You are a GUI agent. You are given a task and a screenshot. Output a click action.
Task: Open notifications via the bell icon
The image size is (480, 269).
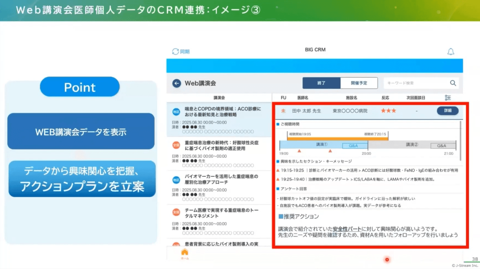click(x=451, y=51)
